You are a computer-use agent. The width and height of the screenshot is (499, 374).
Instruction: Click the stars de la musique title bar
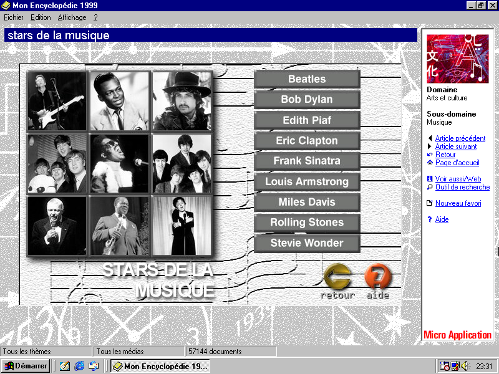[x=211, y=35]
